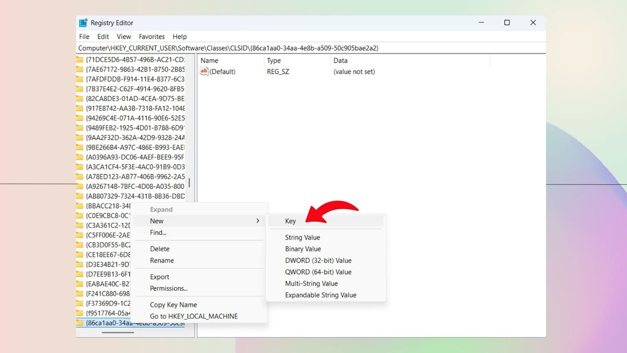Select the {9BE266B4-A97C key name
Screen dimensions: 627x353
(135, 147)
